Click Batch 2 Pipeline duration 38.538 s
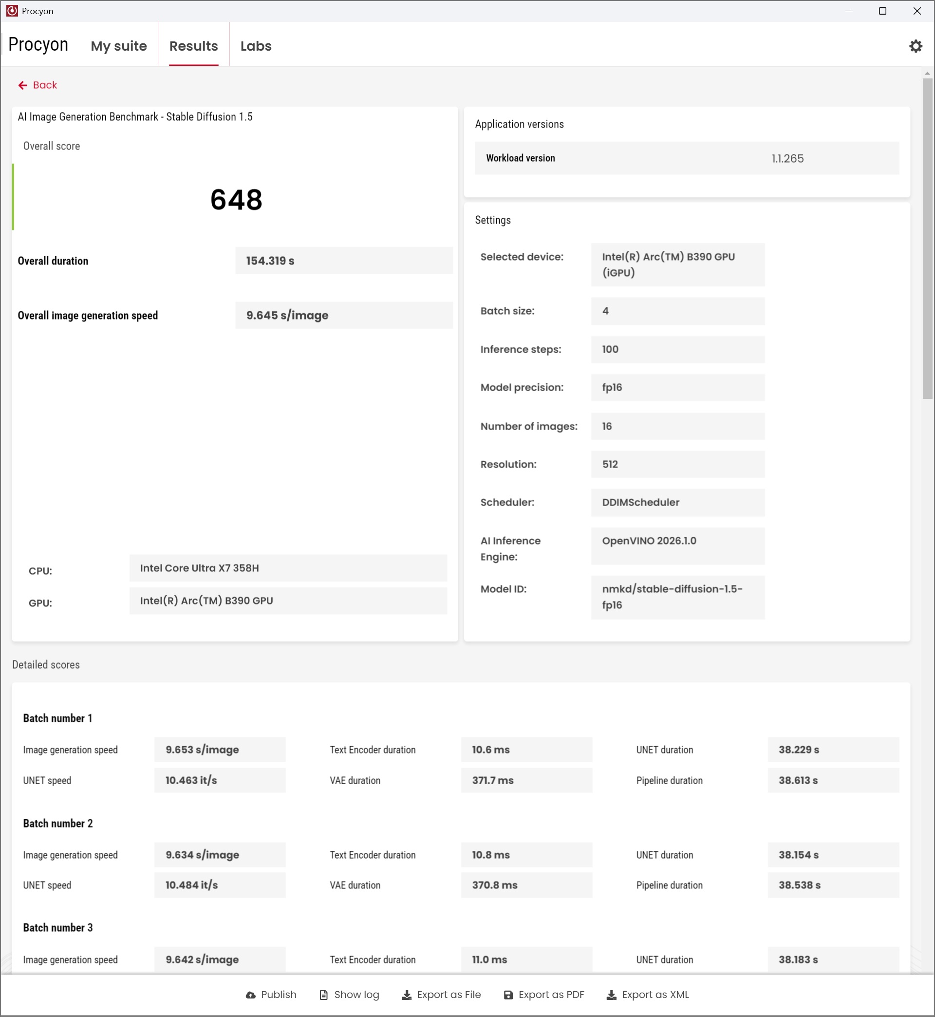Viewport: 935px width, 1017px height. coord(834,885)
